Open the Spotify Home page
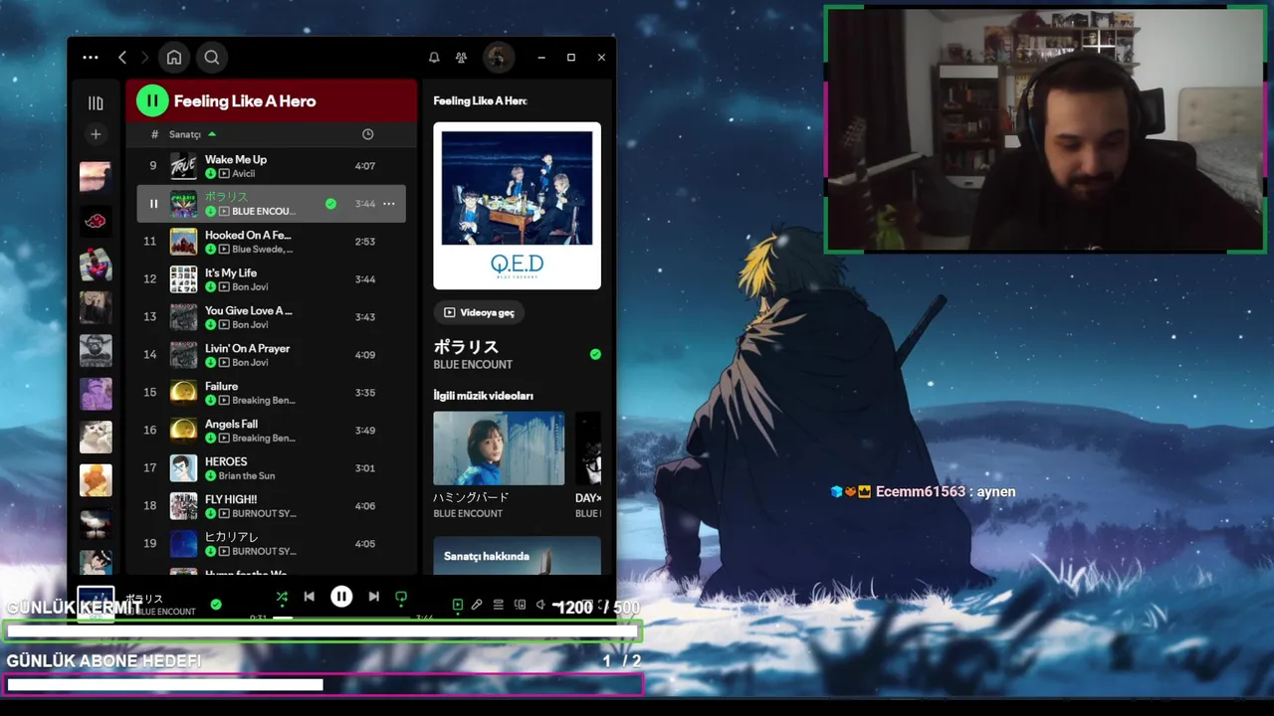 click(x=174, y=58)
